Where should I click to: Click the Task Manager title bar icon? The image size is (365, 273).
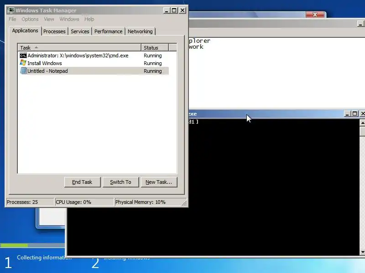pyautogui.click(x=11, y=10)
